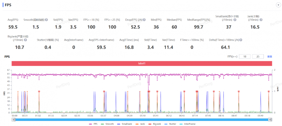Screen dimensions: 282x126
Task: Click the FPS threshold field showing 25
Action: [258, 56]
